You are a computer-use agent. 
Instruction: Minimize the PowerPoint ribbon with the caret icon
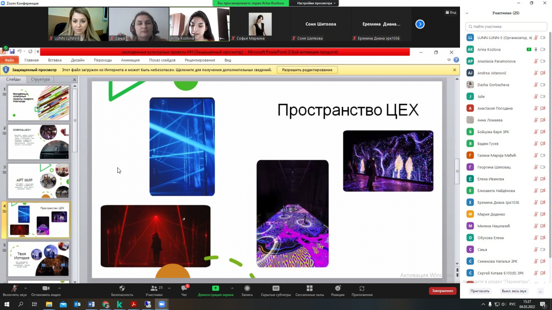click(x=449, y=60)
